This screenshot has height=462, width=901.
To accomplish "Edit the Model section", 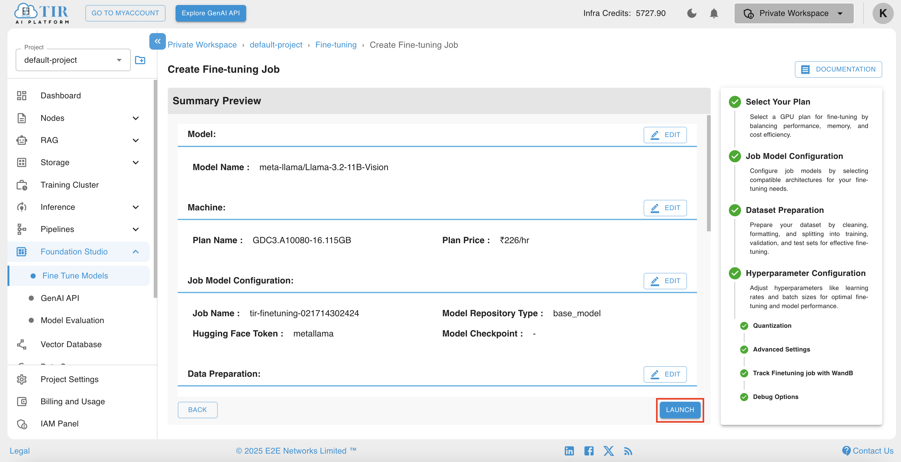I will click(665, 135).
